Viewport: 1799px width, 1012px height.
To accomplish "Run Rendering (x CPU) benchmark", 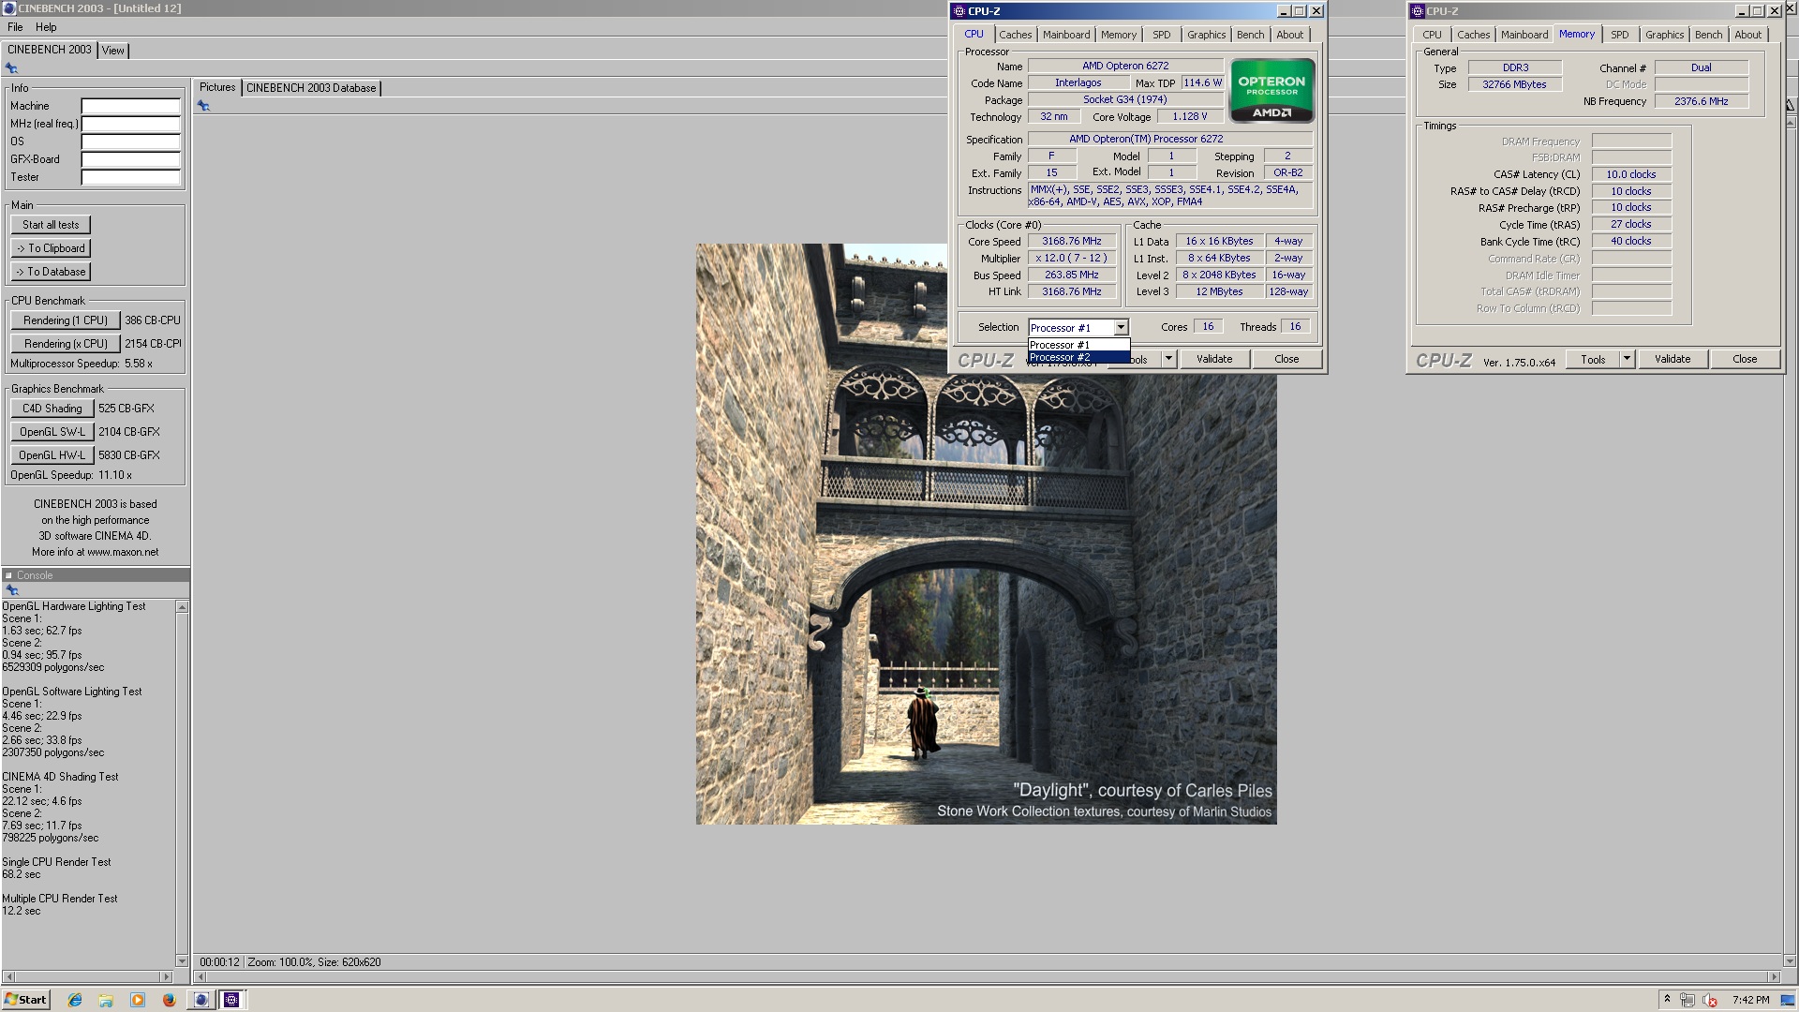I will coord(66,344).
